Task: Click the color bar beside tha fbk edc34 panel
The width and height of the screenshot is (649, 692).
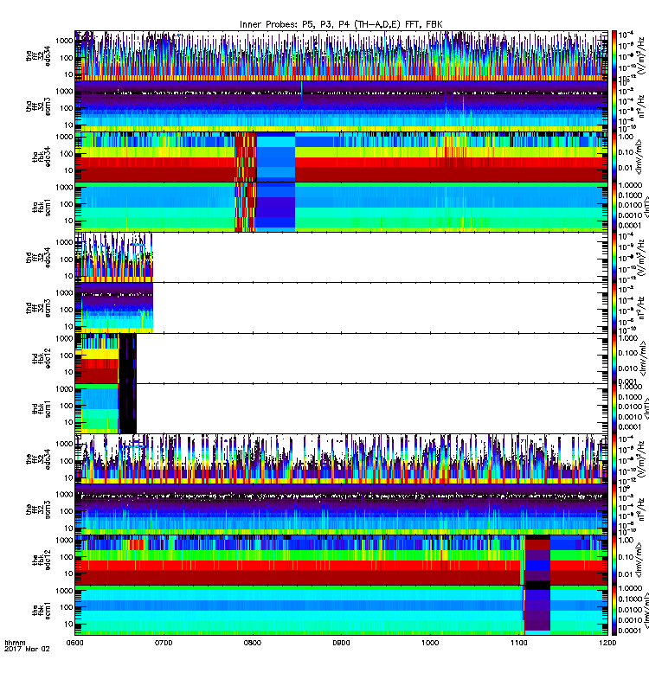Action: [614, 157]
